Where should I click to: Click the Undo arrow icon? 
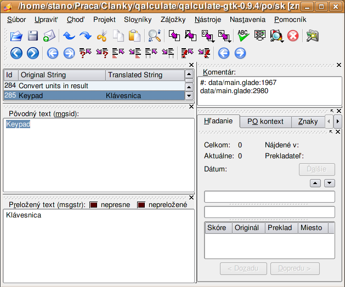tap(69, 37)
